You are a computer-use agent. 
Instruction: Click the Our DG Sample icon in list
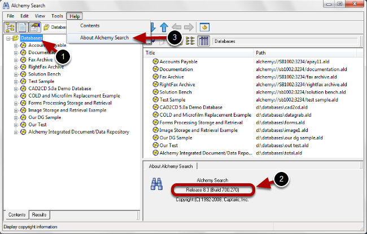coord(155,138)
